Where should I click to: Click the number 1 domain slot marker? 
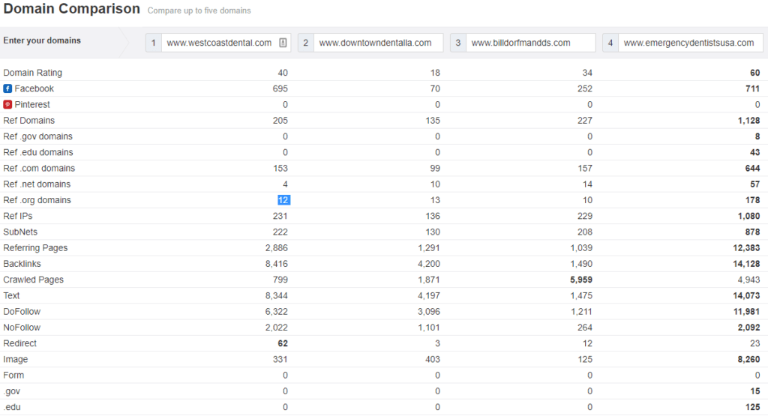coord(153,43)
